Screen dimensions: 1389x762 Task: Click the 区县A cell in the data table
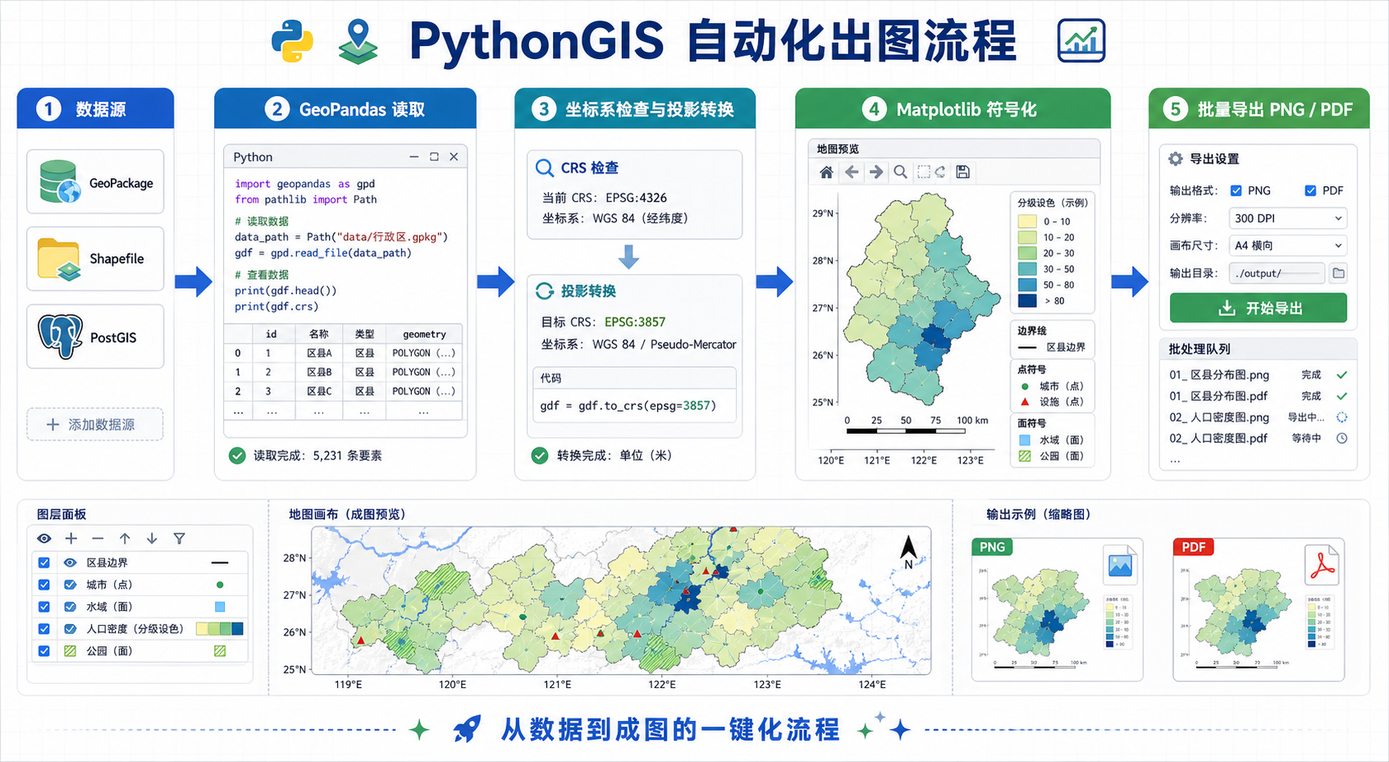coord(319,353)
